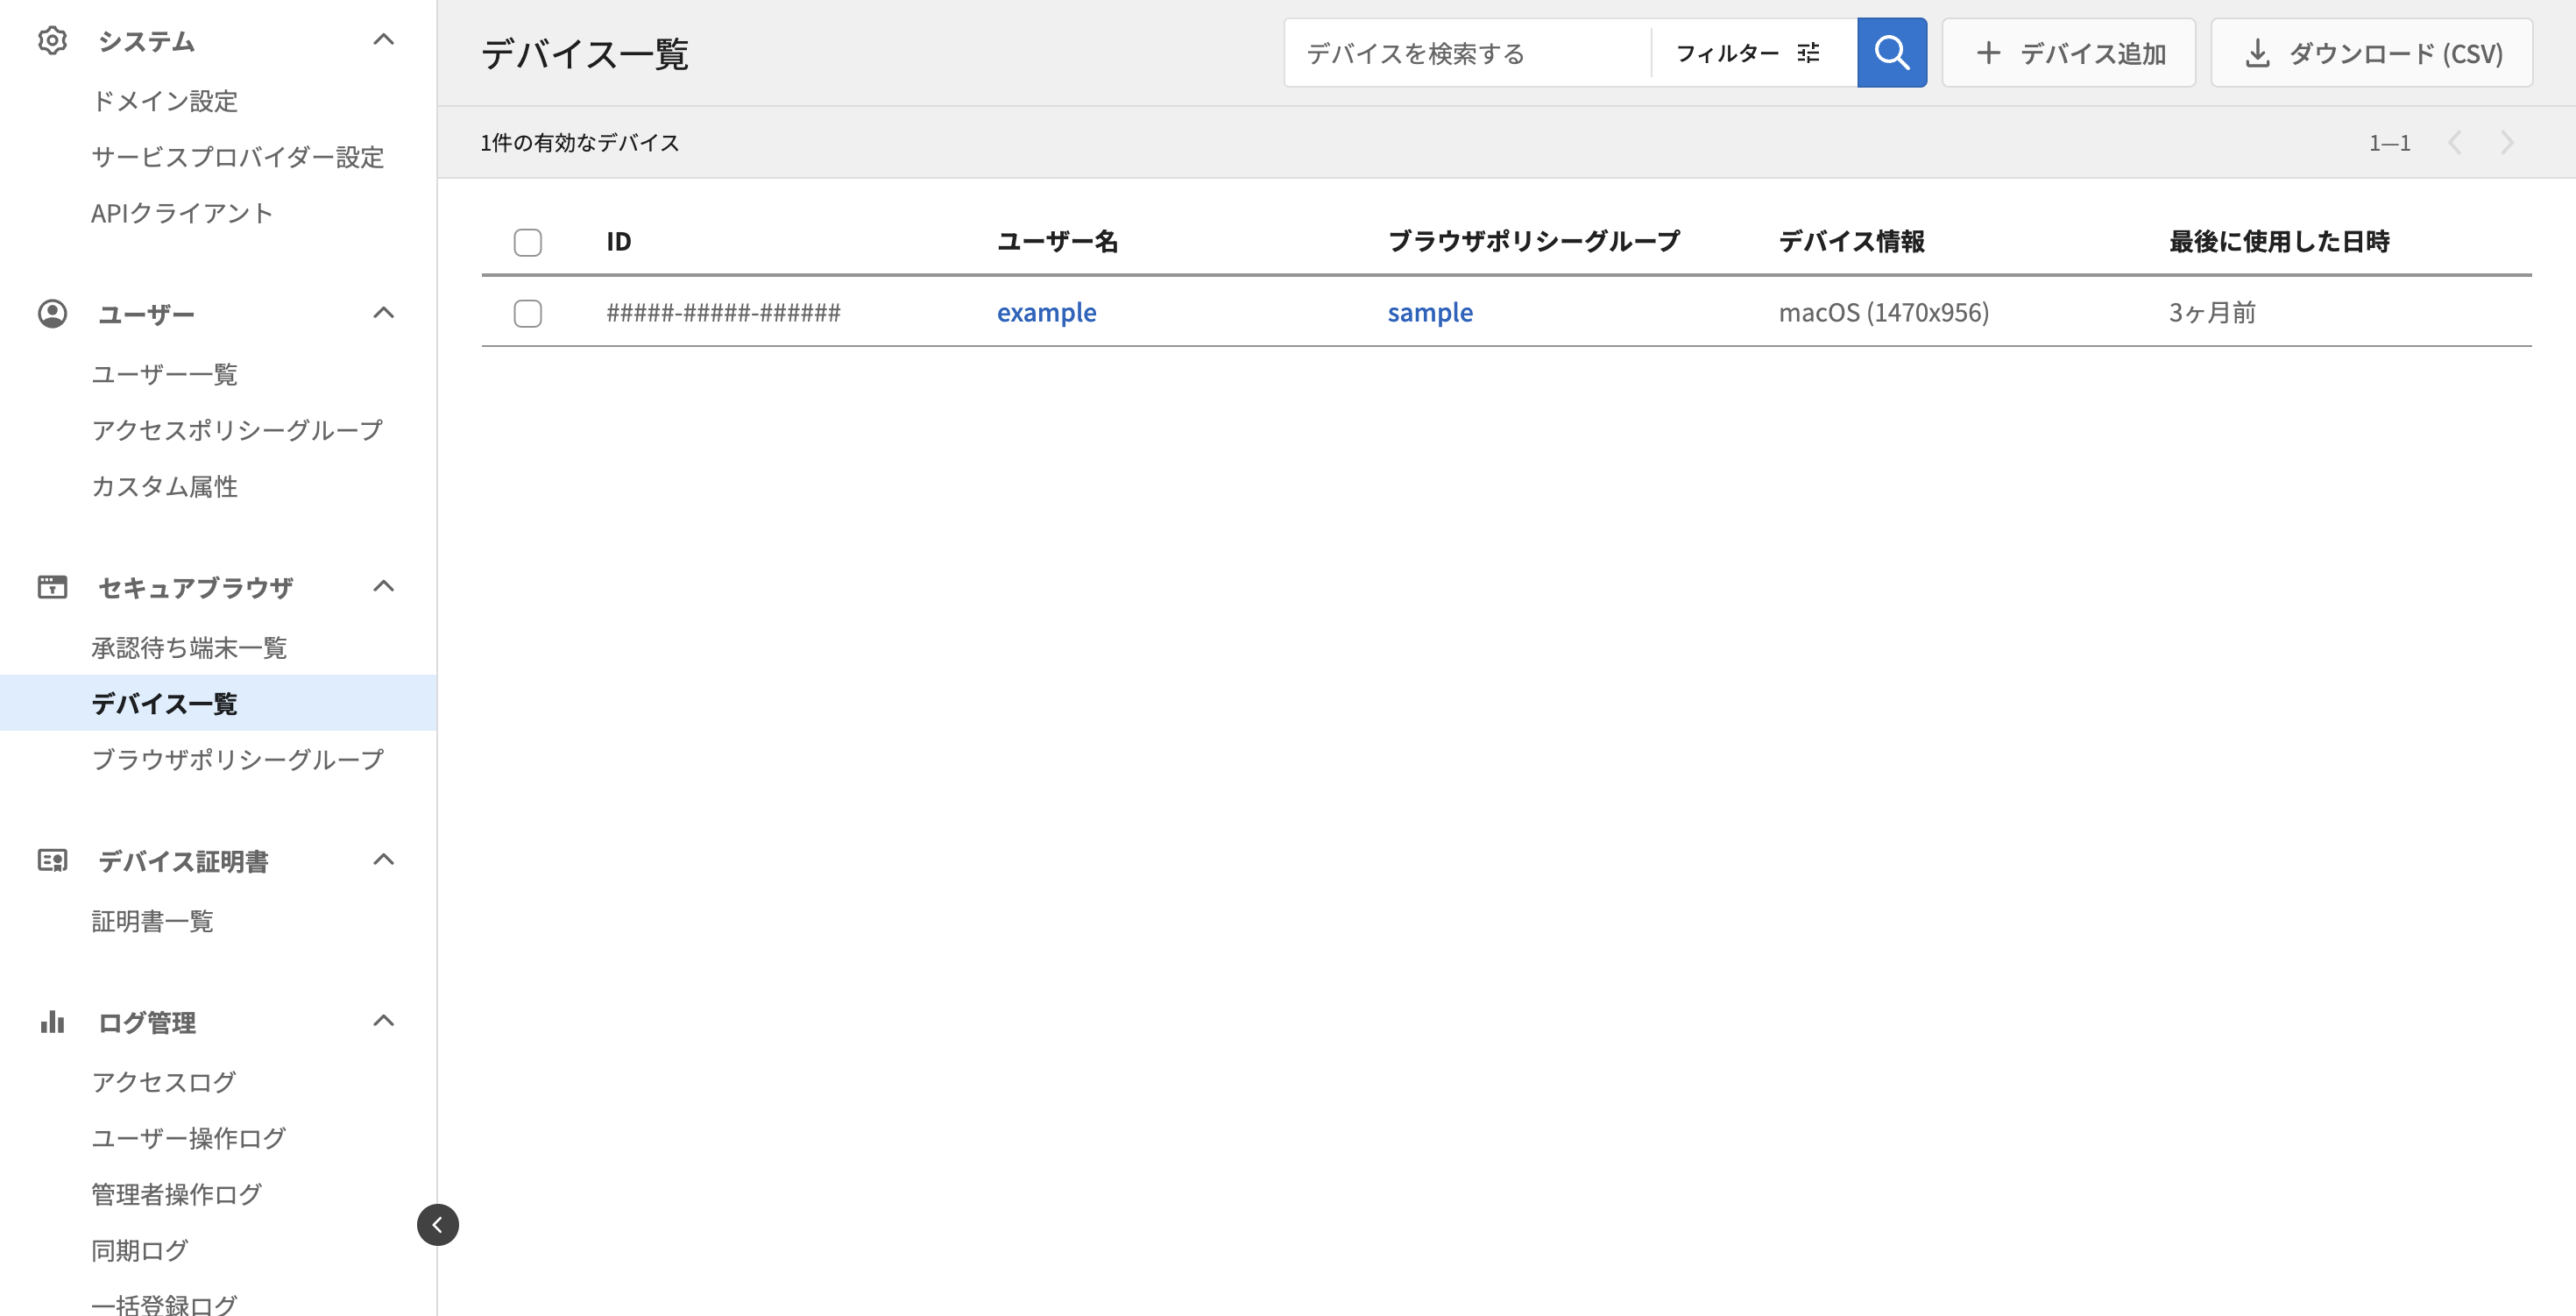Go to the next page of results
This screenshot has height=1316, width=2576.
tap(2507, 143)
